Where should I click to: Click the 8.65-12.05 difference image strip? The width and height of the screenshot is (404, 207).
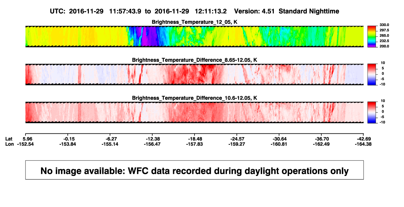(195, 74)
